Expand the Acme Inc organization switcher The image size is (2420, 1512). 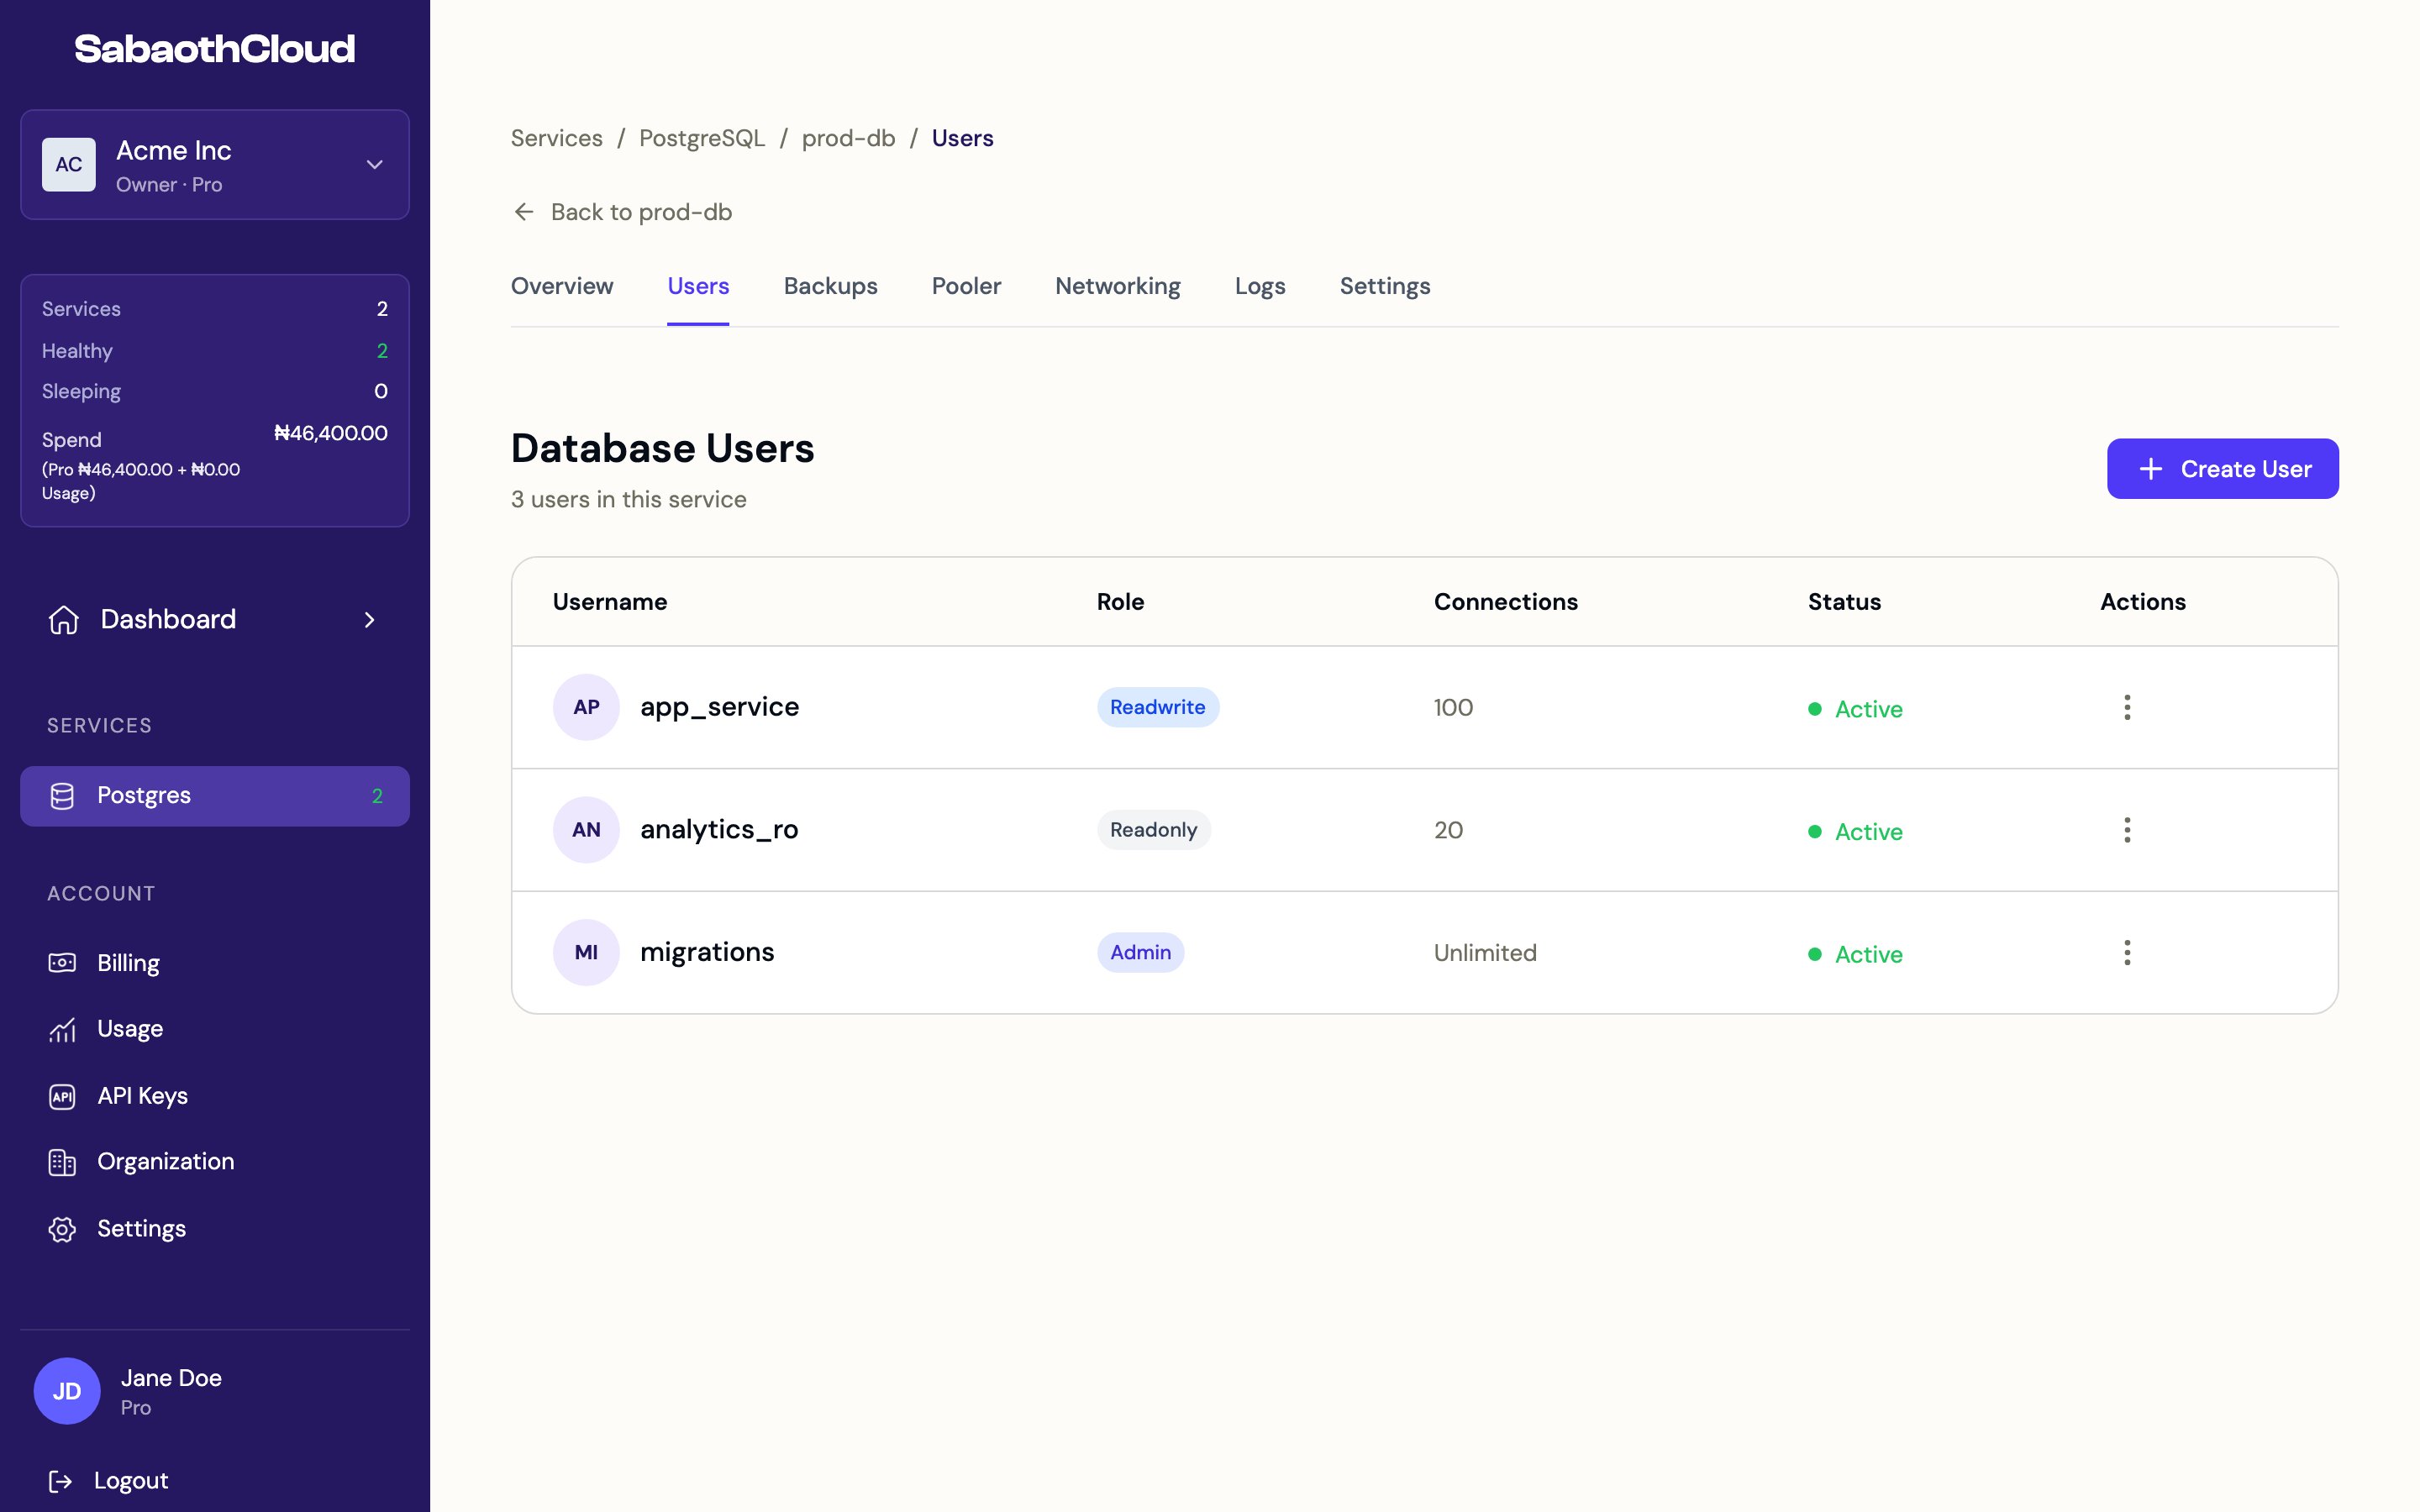click(x=375, y=165)
